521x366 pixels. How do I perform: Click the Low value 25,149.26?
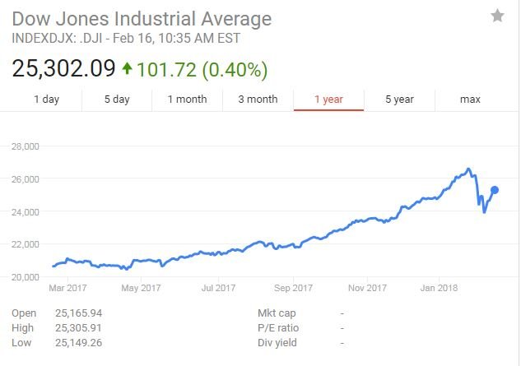tap(79, 343)
